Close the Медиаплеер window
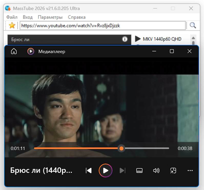The image size is (204, 190). point(189,51)
